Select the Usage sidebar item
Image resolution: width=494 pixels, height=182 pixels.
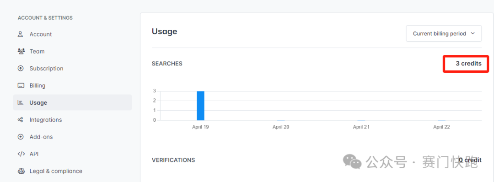[72, 102]
